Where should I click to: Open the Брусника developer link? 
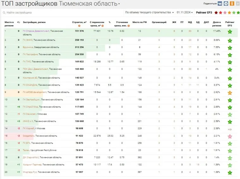point(28,47)
